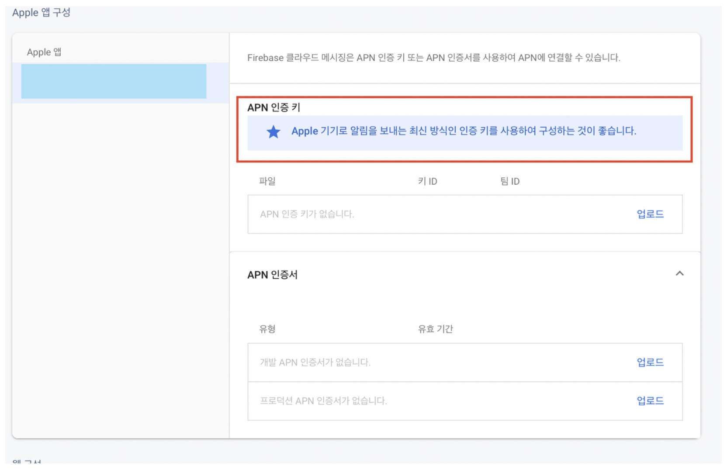727x470 pixels.
Task: Click '프로덕션 APN 인증서가 없습니다.' text
Action: 323,401
